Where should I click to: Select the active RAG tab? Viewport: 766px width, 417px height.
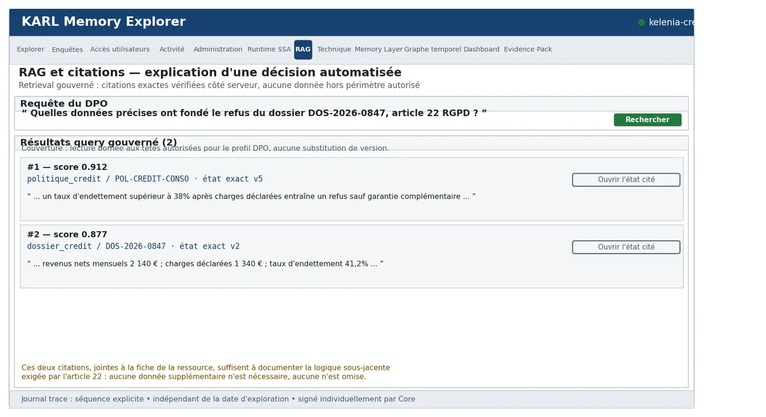(x=303, y=49)
